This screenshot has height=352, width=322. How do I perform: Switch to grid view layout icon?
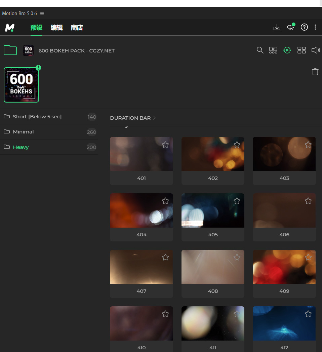coord(301,50)
